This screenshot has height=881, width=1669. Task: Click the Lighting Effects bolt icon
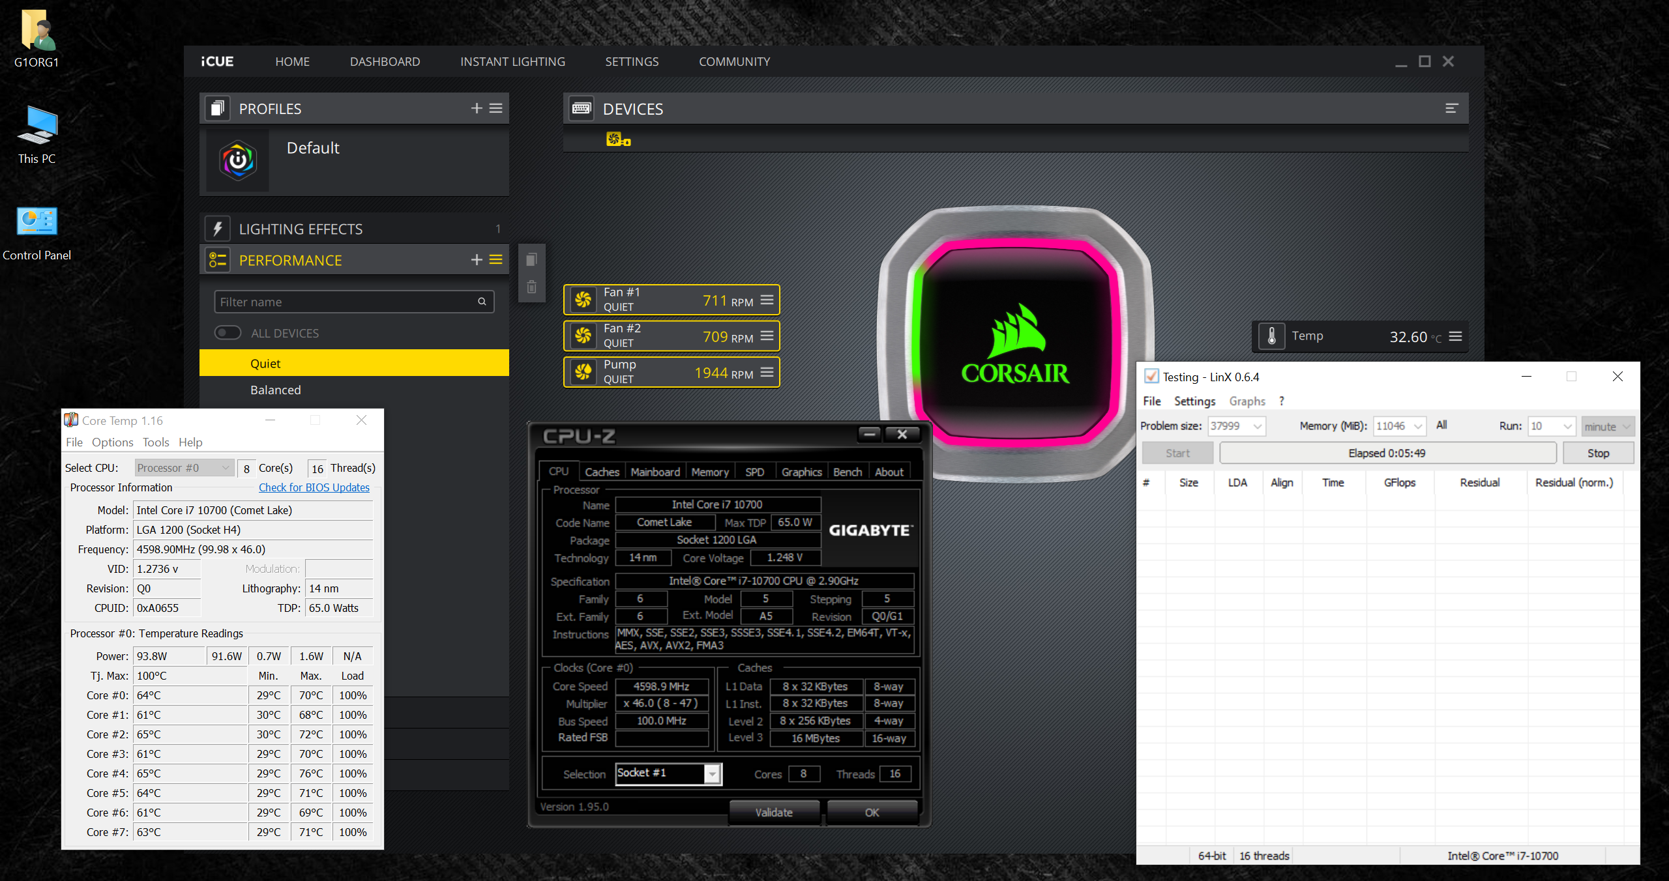218,229
